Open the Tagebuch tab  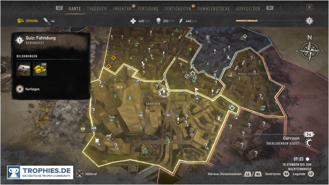coord(97,9)
